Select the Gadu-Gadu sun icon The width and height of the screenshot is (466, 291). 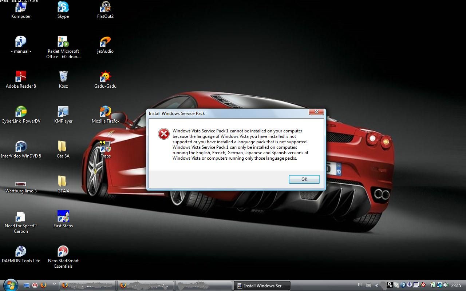105,77
